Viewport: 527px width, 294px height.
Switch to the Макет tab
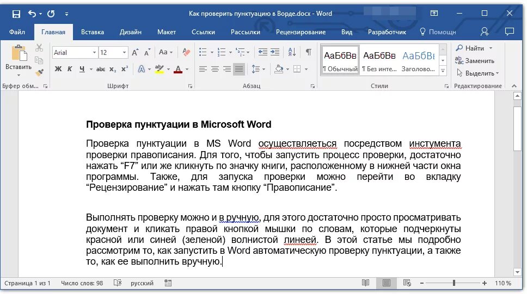(167, 32)
